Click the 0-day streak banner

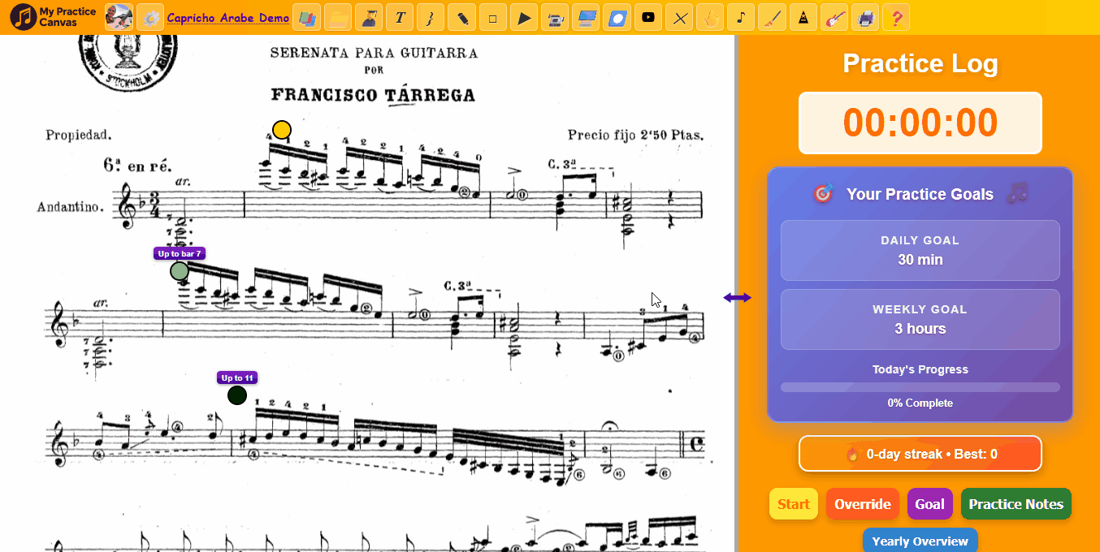[x=920, y=454]
